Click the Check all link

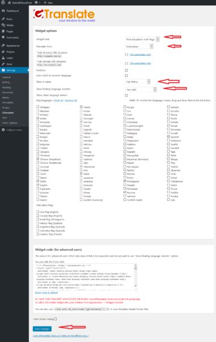(58, 100)
